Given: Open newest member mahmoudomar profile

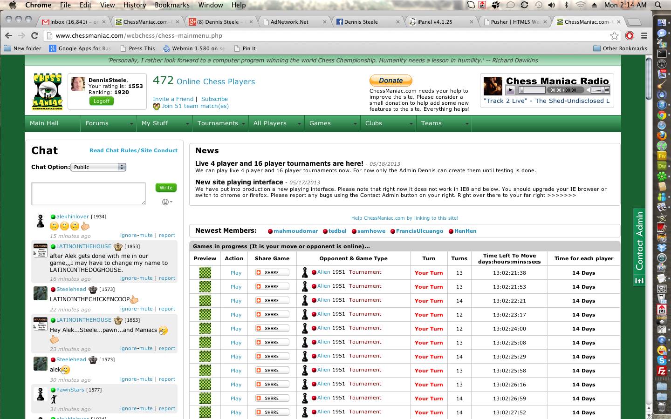Looking at the screenshot, I should [295, 231].
